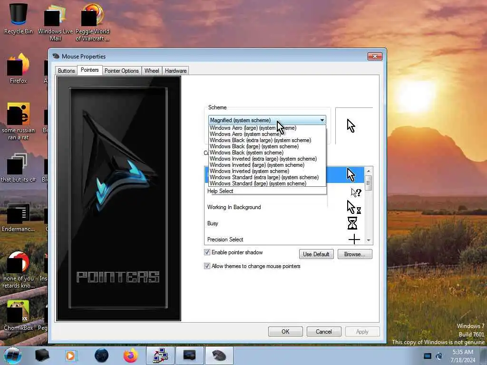This screenshot has width=487, height=365.
Task: Click the Windows Start orb
Action: 12,355
